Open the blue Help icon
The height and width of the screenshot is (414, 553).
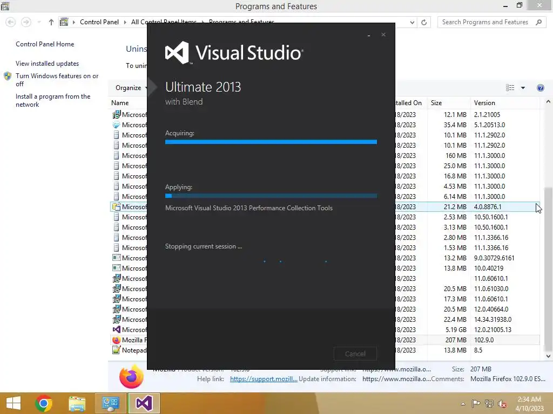[x=540, y=88]
